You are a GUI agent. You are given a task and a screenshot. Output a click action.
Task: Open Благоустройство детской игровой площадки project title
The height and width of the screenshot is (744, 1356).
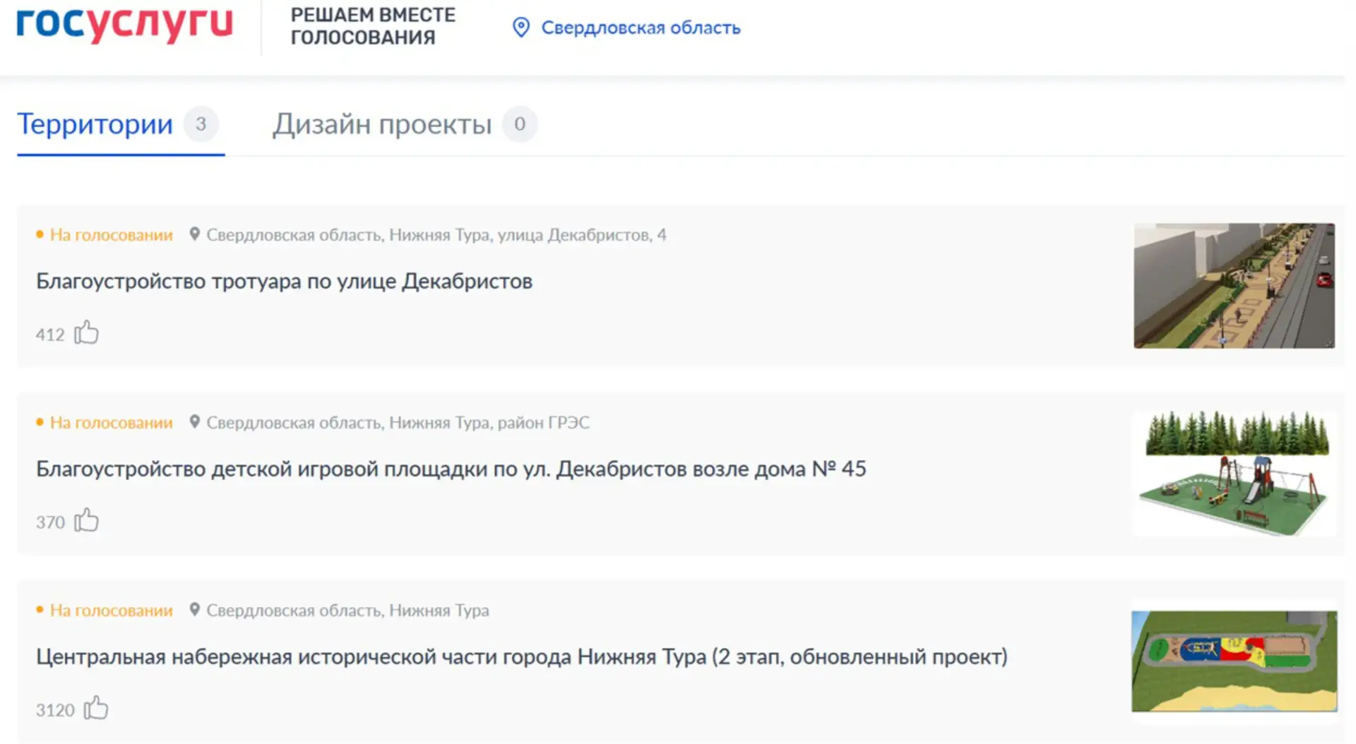451,469
